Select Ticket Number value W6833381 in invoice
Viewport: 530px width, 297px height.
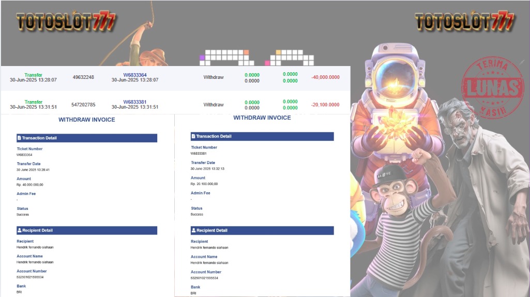point(199,153)
